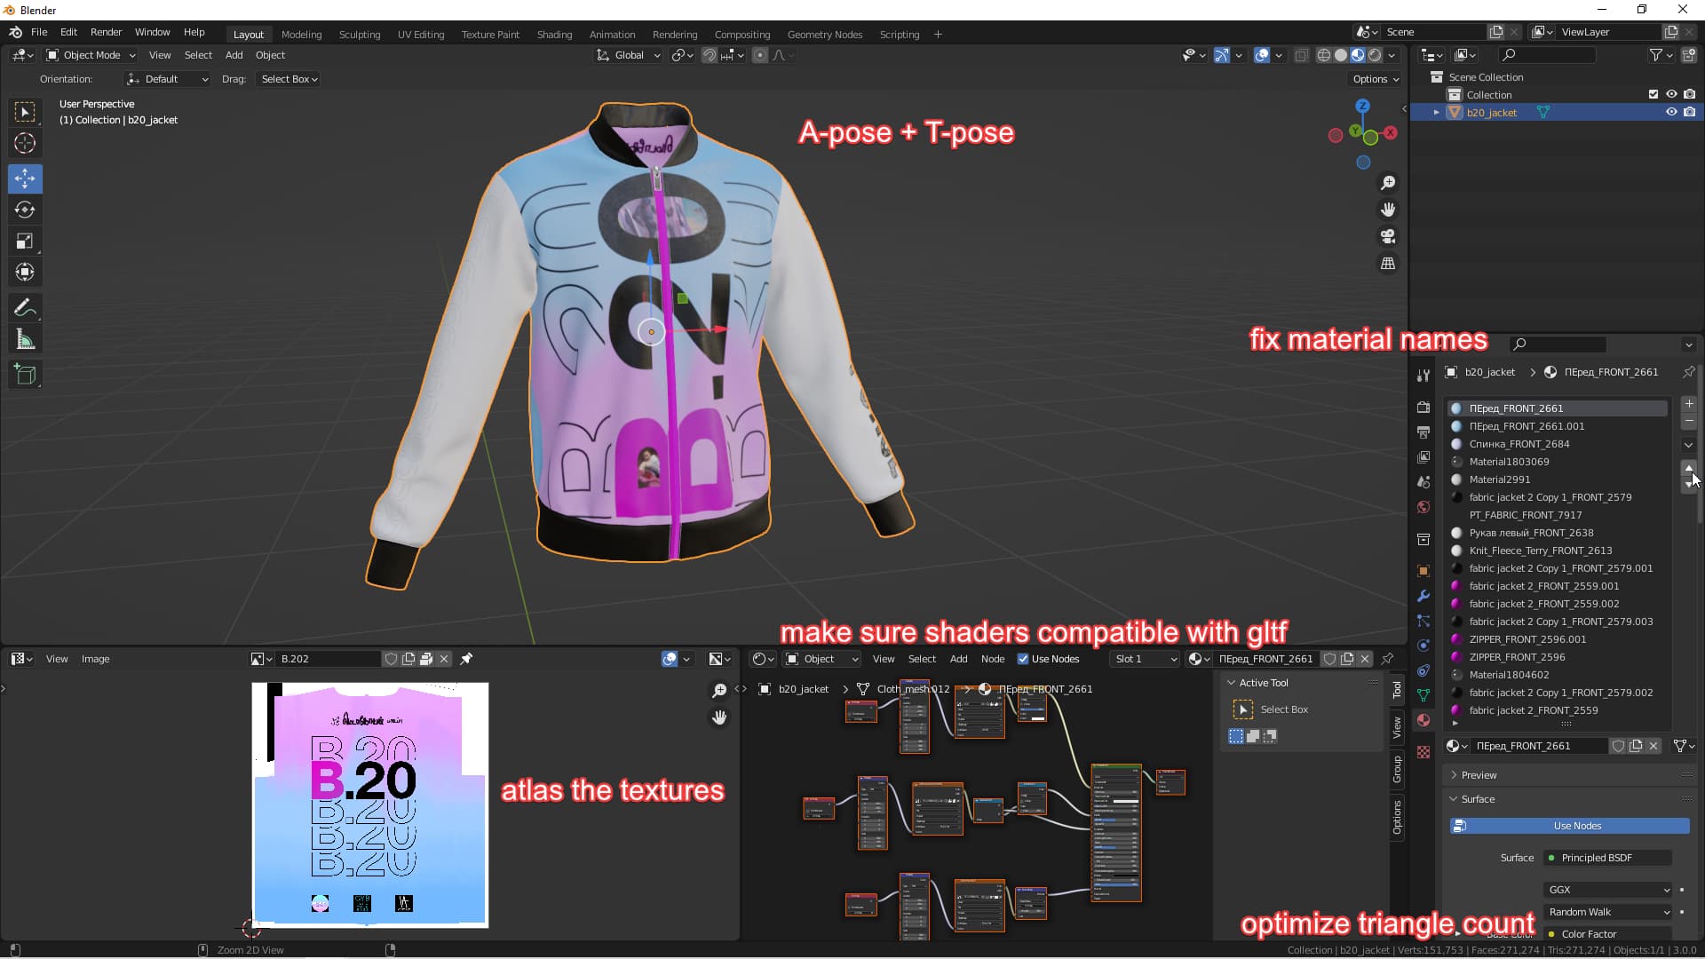
Task: Click the Shading tab in workspace
Action: click(554, 33)
